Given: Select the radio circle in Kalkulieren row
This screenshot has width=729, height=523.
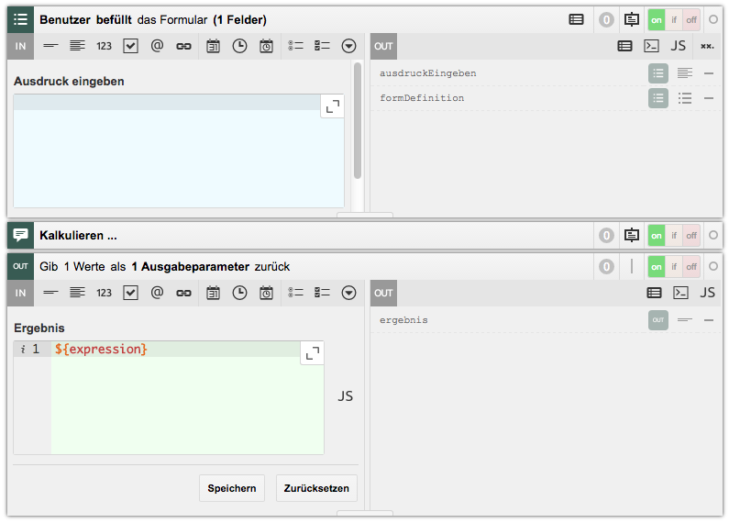Looking at the screenshot, I should point(713,236).
